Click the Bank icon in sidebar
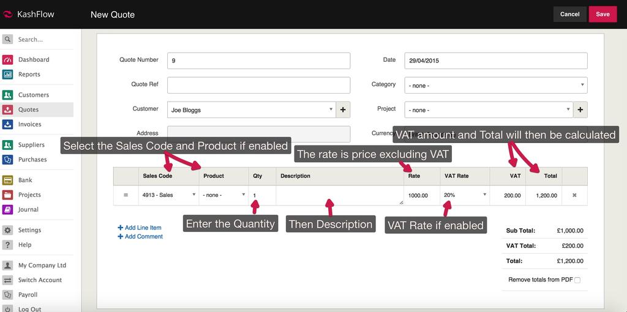Image resolution: width=627 pixels, height=312 pixels. point(7,180)
